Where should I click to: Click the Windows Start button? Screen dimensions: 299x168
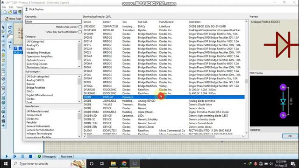tap(6, 164)
